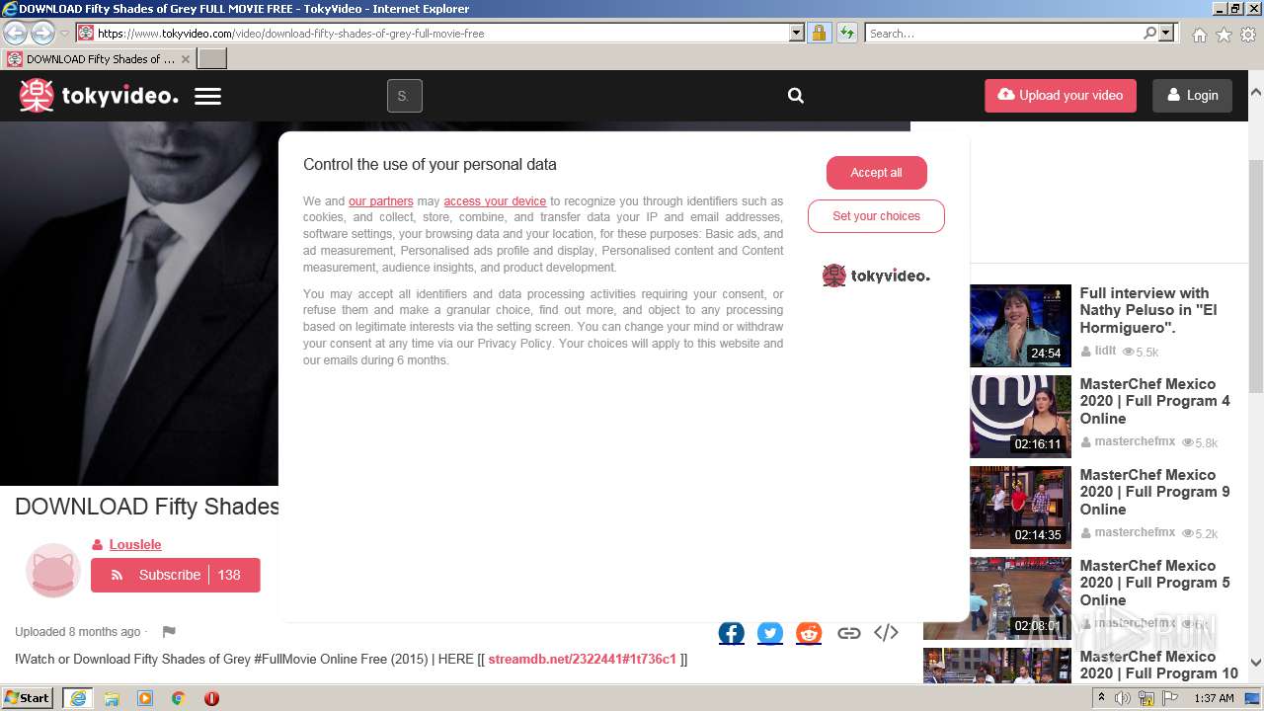Click the red antivirus taskbar icon
Viewport: 1264px width, 711px height.
pos(211,698)
